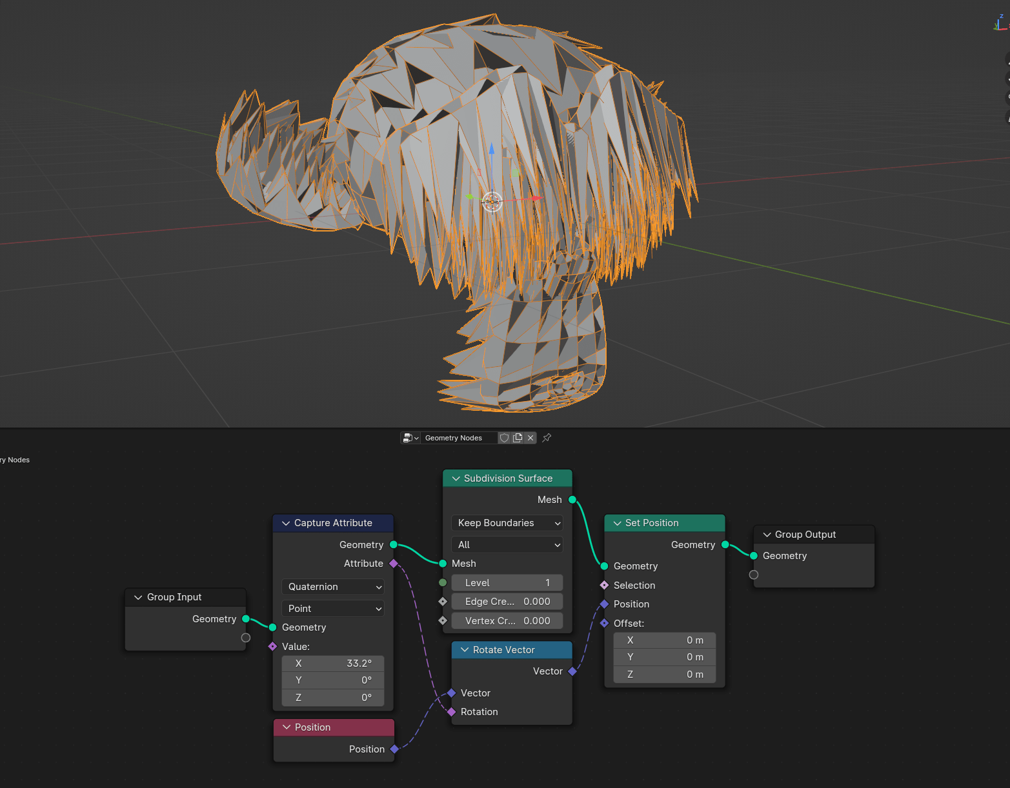
Task: Collapse the Subdivision Surface node
Action: coord(456,478)
